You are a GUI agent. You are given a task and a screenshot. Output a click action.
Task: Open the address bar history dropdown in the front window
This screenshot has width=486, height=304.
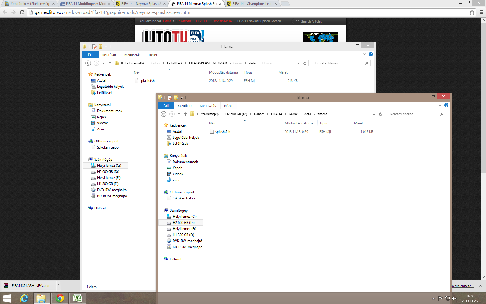374,114
